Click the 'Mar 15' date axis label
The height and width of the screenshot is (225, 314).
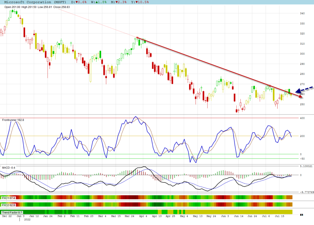(x=116, y=216)
